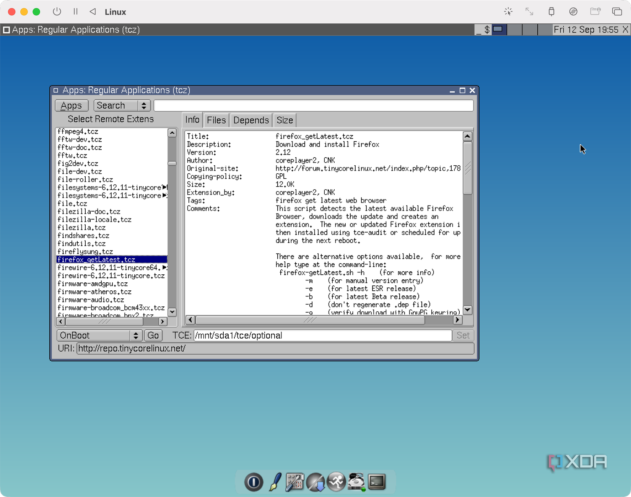Click the Go button

(x=153, y=336)
